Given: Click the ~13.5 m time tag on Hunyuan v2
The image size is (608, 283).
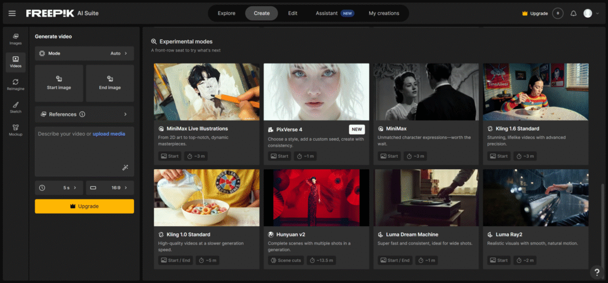Looking at the screenshot, I should (321, 260).
